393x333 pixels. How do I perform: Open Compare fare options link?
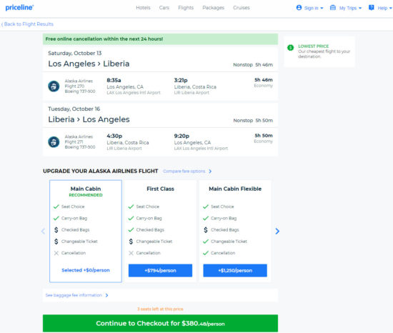[x=184, y=171]
